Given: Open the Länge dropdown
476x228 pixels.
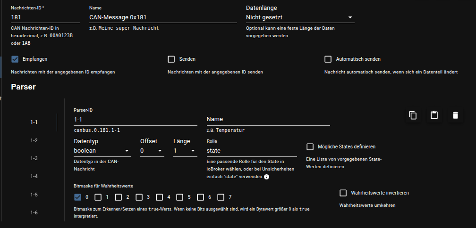Looking at the screenshot, I should tap(185, 151).
